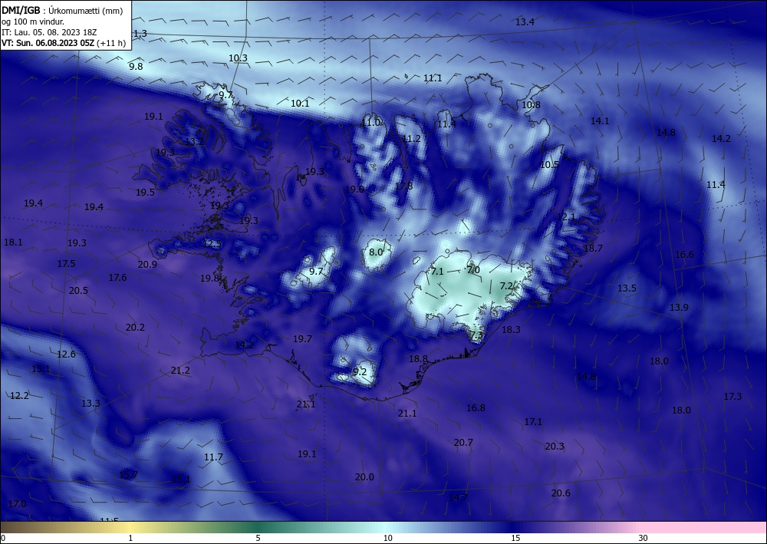767x544 pixels.
Task: Click the '13.5' value label
Action: point(627,288)
